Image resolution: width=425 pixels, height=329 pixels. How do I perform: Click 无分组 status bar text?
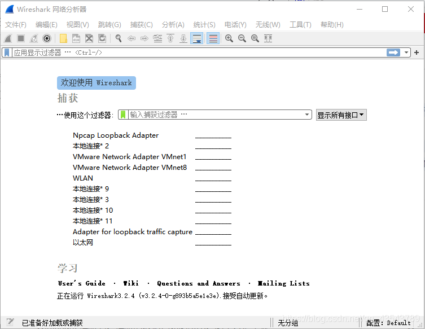[288, 323]
